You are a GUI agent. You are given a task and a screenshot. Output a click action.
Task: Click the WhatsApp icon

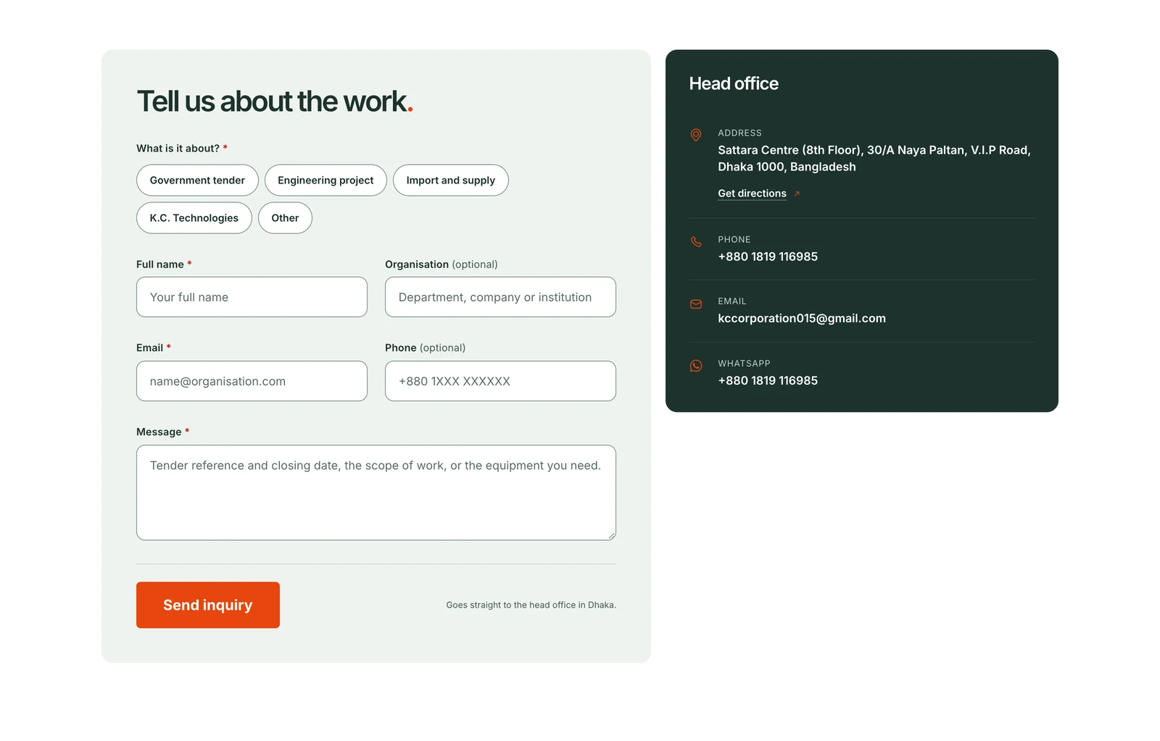tap(695, 366)
